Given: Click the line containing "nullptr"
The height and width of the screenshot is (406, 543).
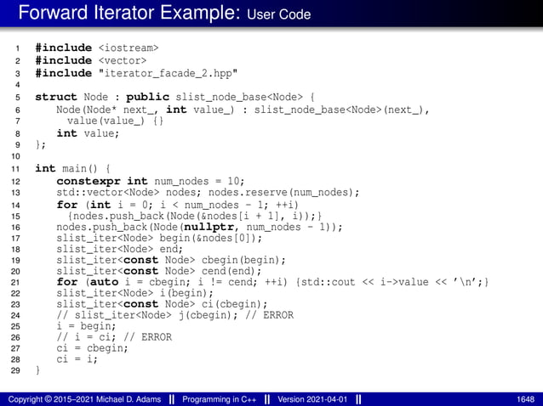Looking at the screenshot, I should pyautogui.click(x=199, y=227).
